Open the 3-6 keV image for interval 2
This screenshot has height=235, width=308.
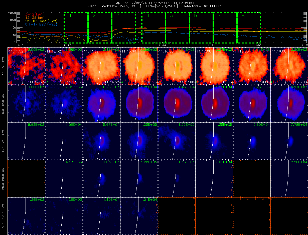[64, 66]
